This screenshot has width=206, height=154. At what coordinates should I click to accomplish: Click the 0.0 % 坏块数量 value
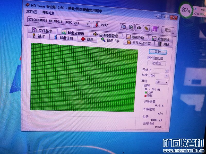point(159,105)
